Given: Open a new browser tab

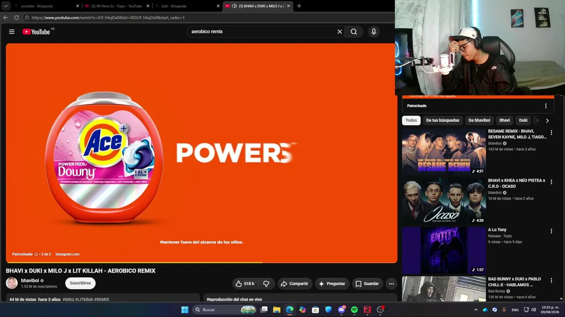Looking at the screenshot, I should point(299,6).
